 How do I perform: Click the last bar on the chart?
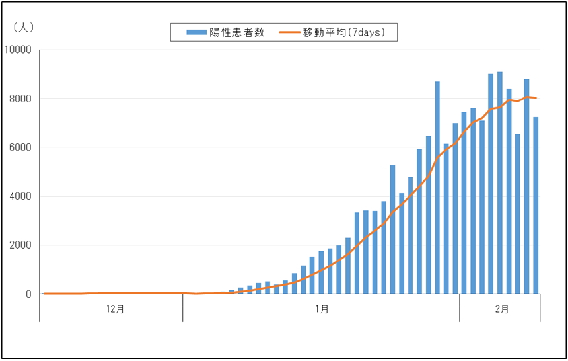pos(536,206)
